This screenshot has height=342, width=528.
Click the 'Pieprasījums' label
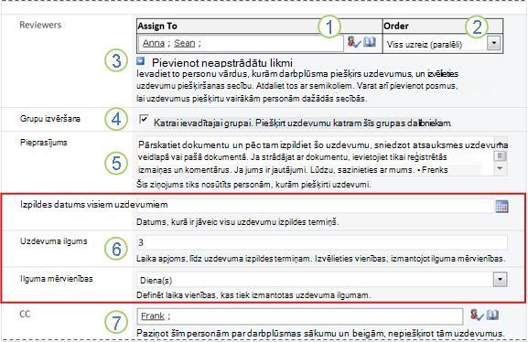click(x=43, y=143)
